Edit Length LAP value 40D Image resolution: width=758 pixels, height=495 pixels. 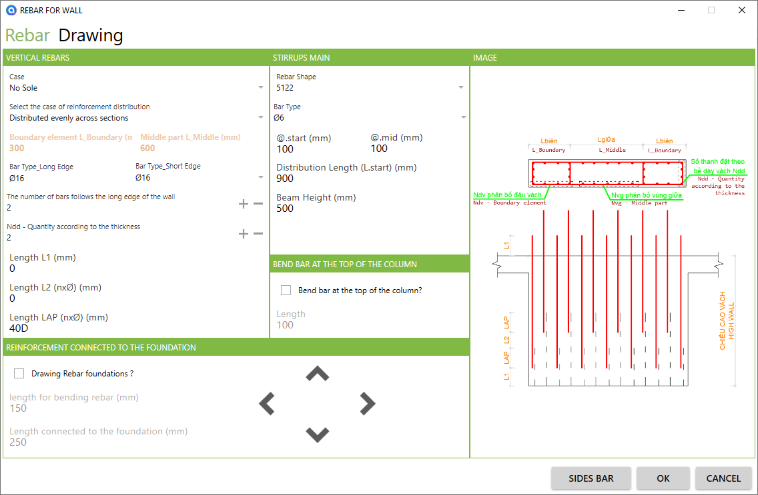point(136,328)
